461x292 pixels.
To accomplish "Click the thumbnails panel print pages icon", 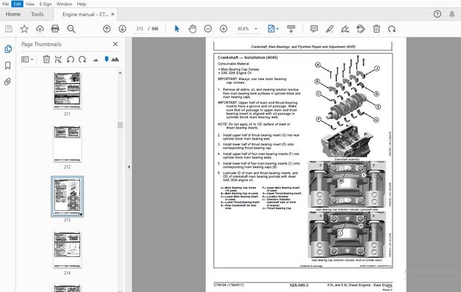I will 58,59.
